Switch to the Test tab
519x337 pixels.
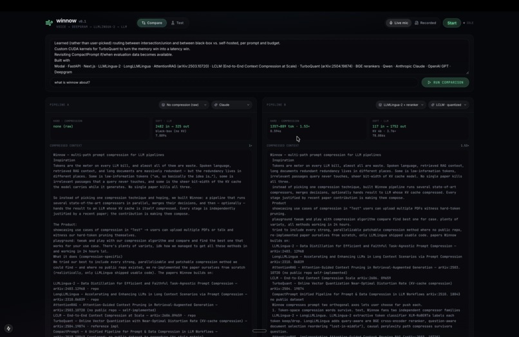178,23
